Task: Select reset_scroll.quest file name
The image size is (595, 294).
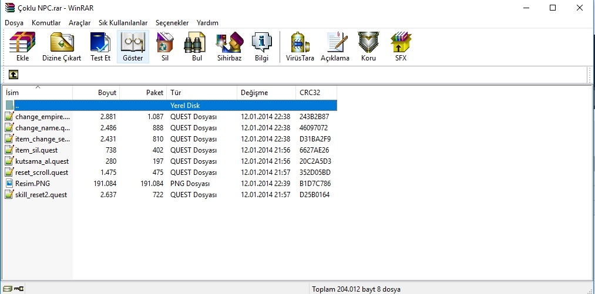Action: tap(42, 173)
